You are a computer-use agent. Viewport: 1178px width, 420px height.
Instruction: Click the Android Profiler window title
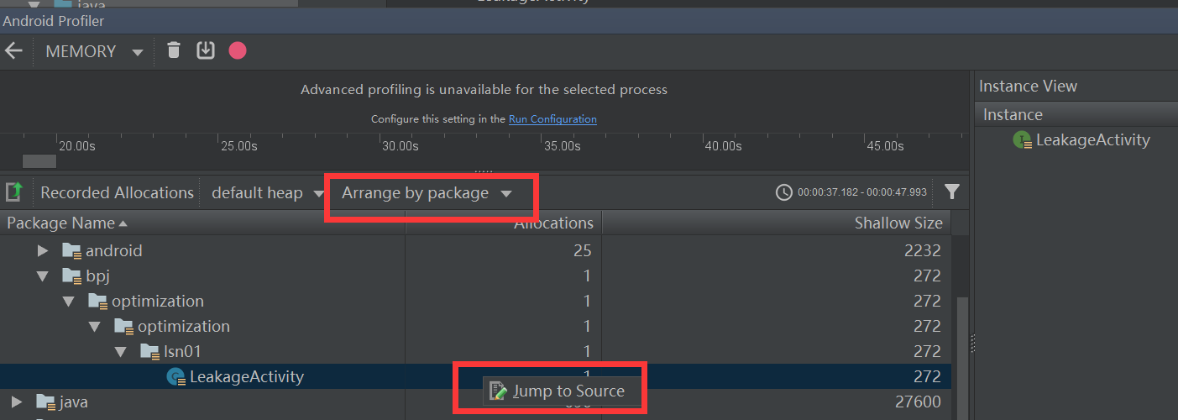pyautogui.click(x=54, y=21)
